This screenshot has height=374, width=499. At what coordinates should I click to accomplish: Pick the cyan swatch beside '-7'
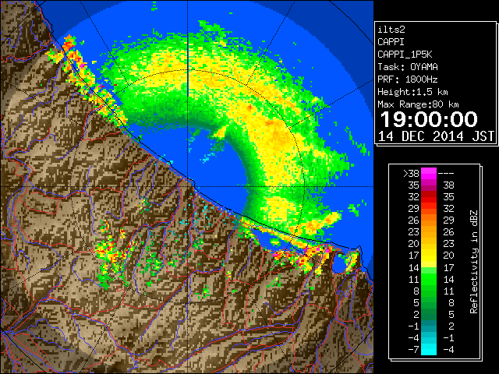click(429, 350)
